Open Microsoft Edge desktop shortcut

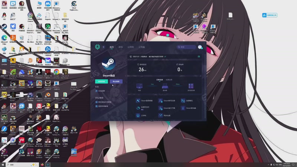[4, 39]
